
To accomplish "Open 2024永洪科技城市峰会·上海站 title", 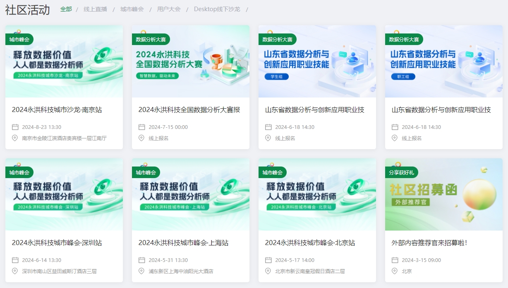I will [183, 243].
